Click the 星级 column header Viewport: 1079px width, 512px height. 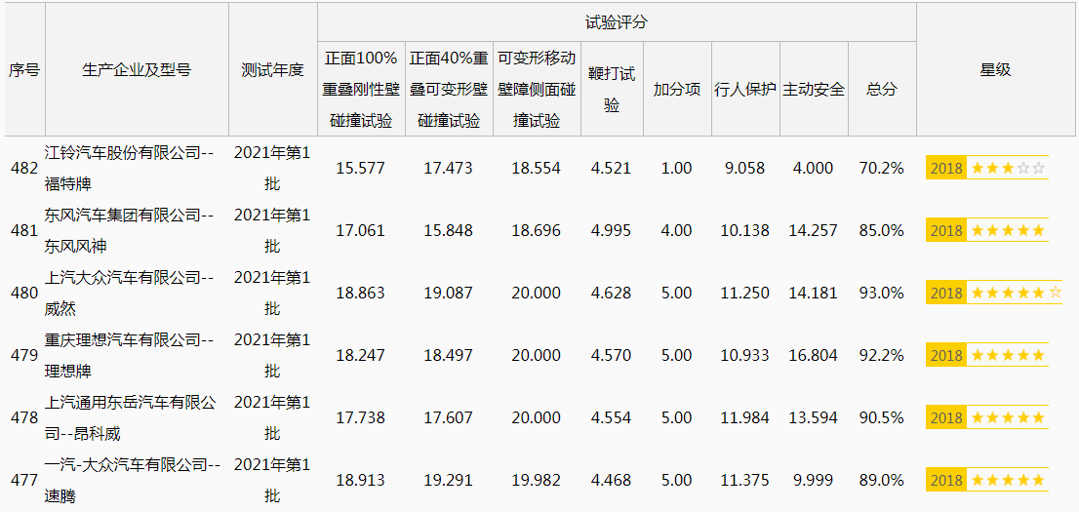(x=995, y=69)
